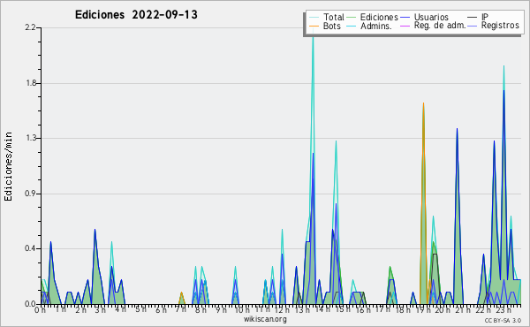Screen dimensions: 530x327
Task: Click the '0.9' y-axis tick label
Action: (x=30, y=194)
